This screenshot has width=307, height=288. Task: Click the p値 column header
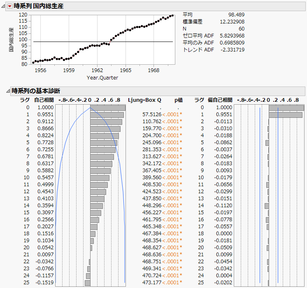pyautogui.click(x=179, y=100)
